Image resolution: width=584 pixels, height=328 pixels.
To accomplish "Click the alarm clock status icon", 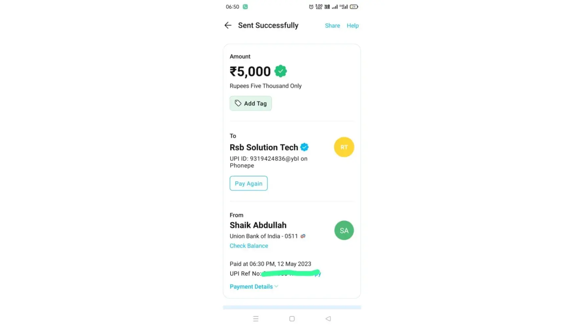I will coord(311,7).
